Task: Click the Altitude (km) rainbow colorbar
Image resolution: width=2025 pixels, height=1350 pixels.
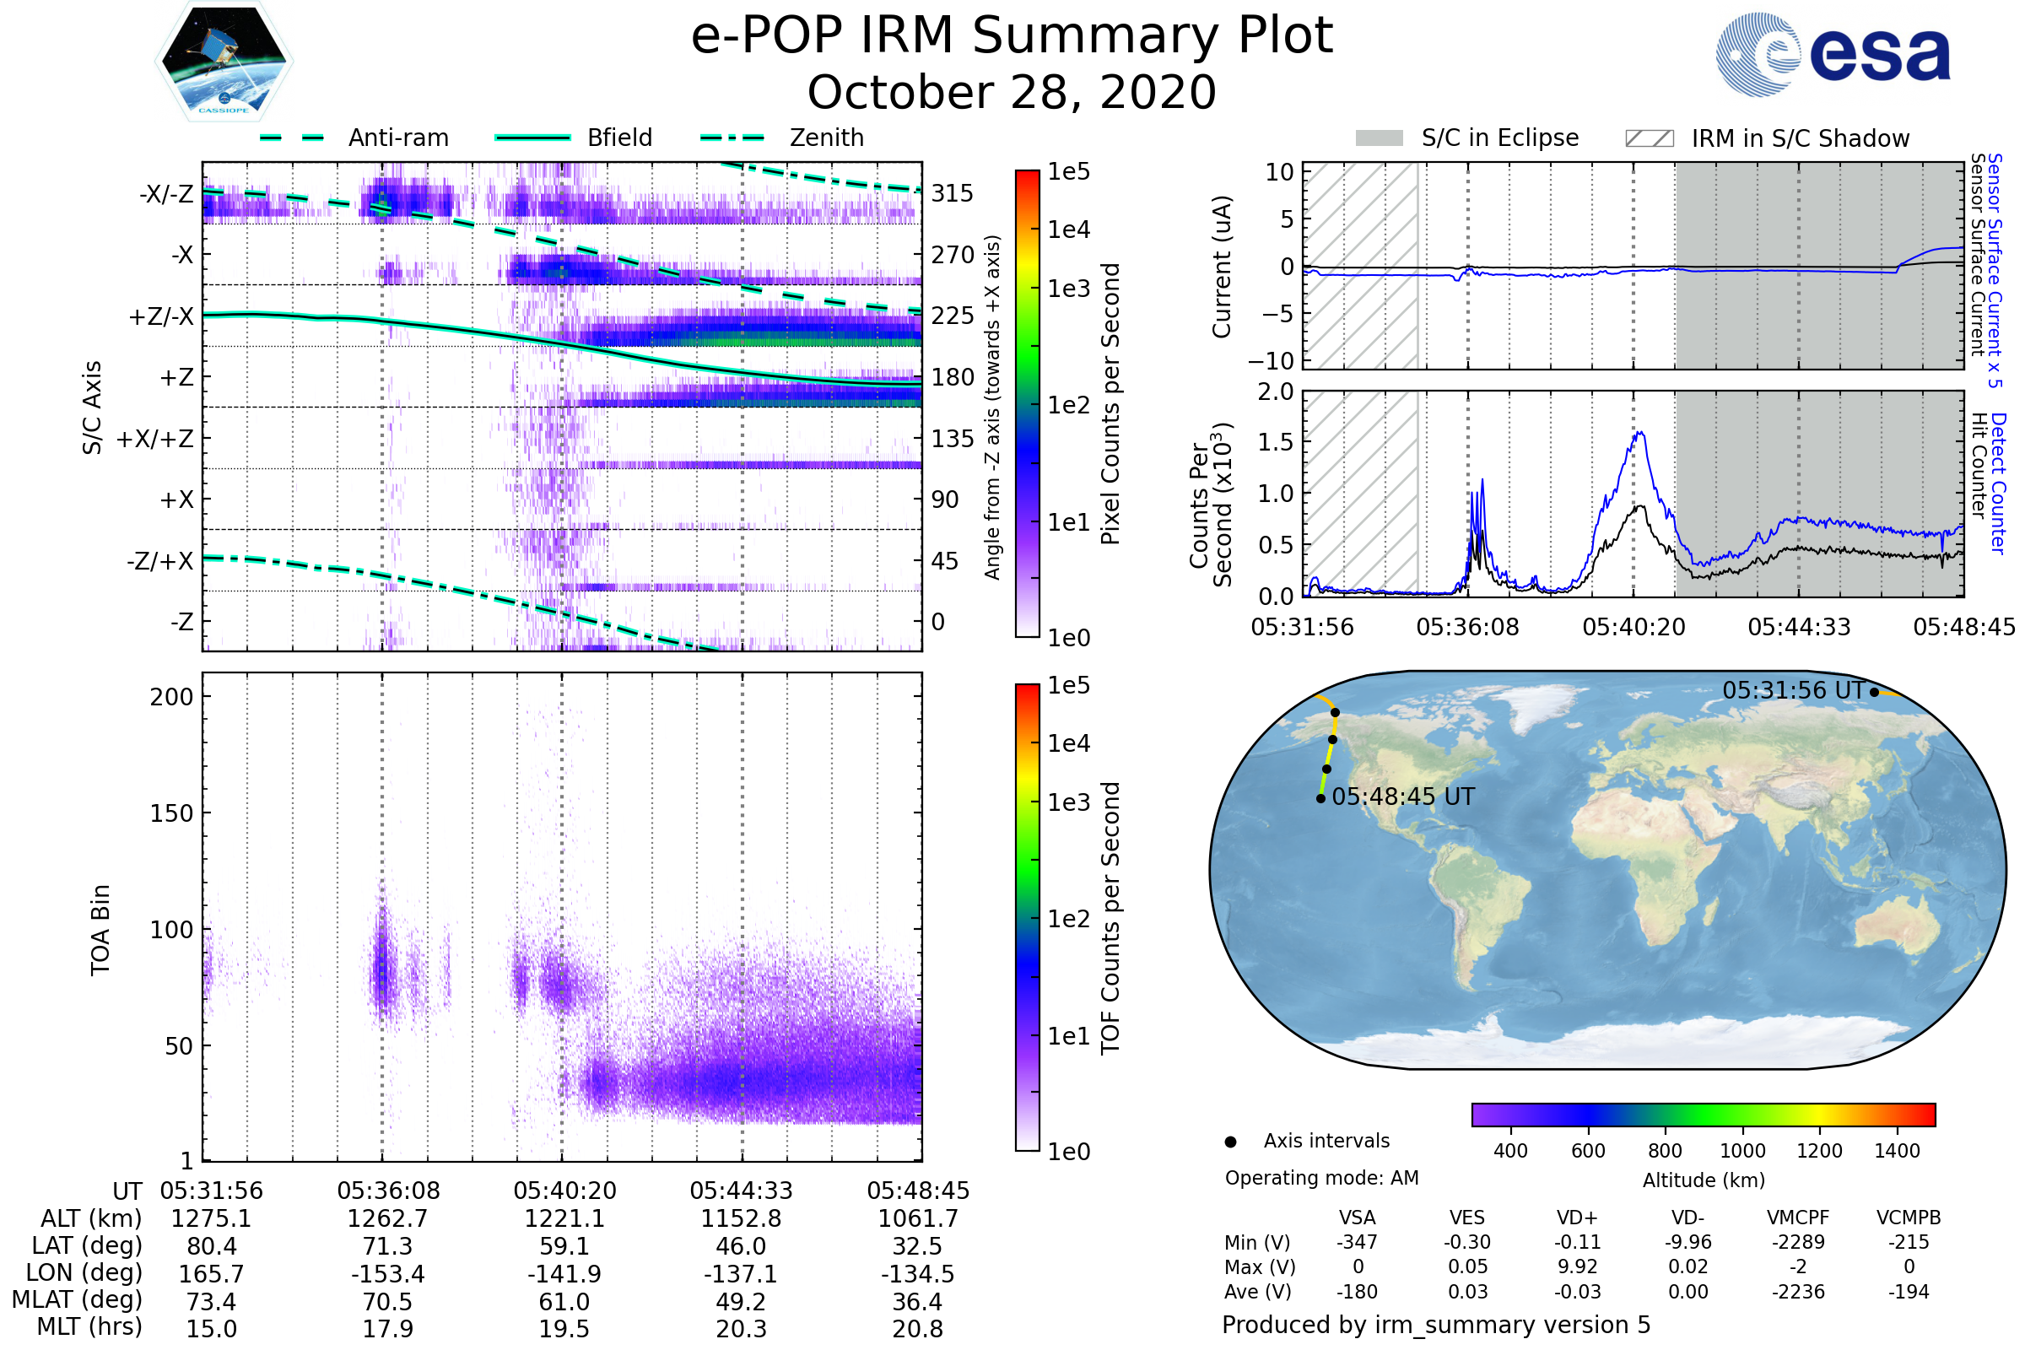Action: tap(1704, 1115)
